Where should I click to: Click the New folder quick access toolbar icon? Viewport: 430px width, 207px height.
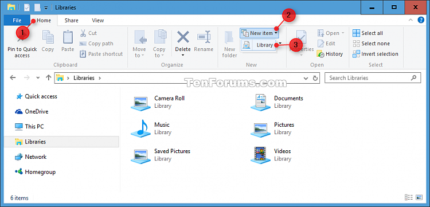tap(37, 7)
